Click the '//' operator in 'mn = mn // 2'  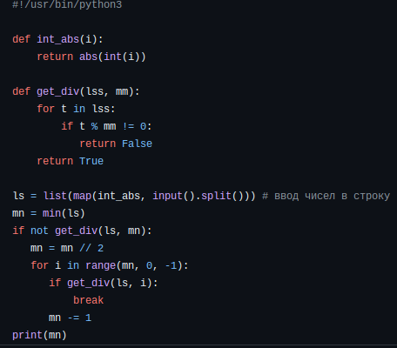point(85,248)
